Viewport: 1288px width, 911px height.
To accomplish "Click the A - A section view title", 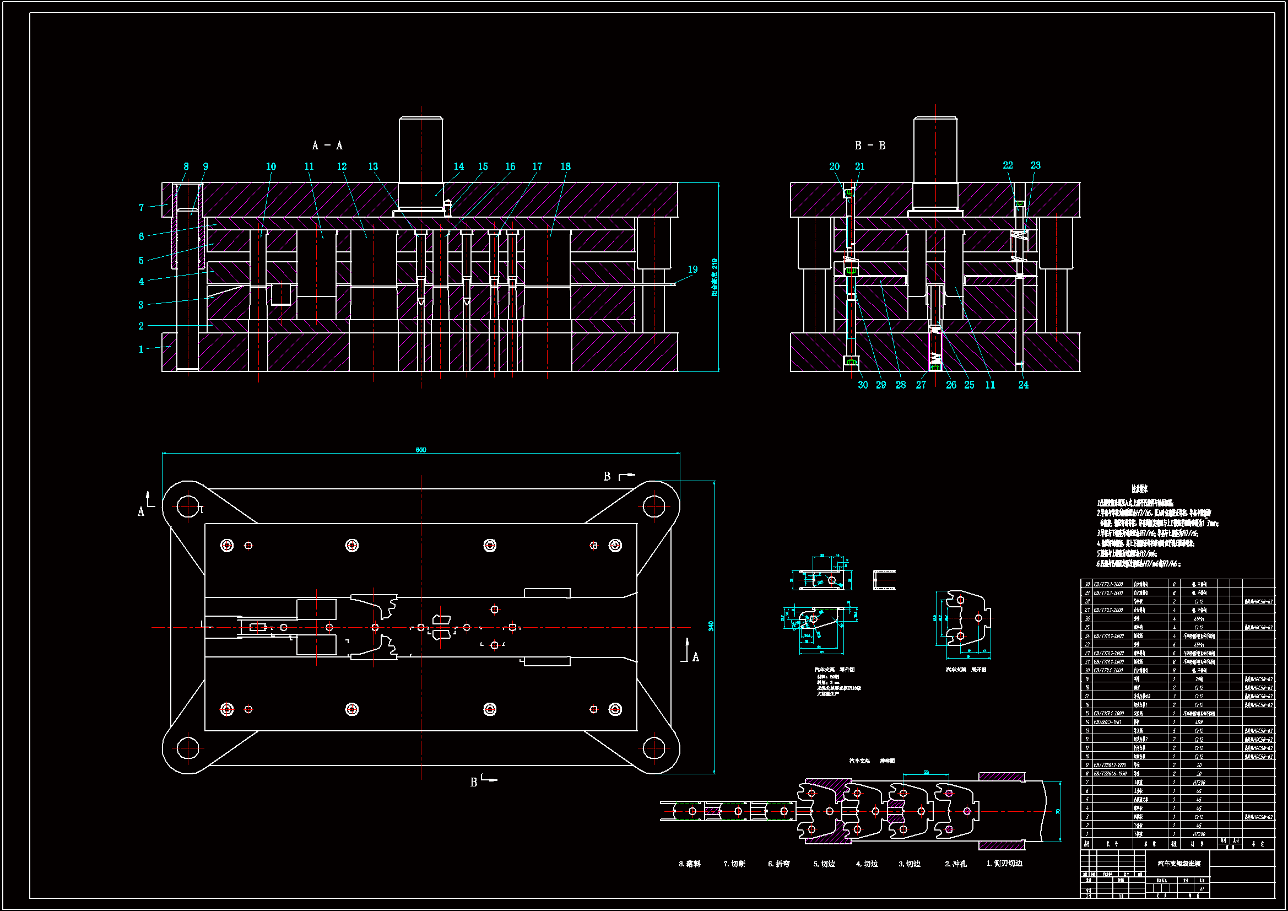I will (x=327, y=145).
